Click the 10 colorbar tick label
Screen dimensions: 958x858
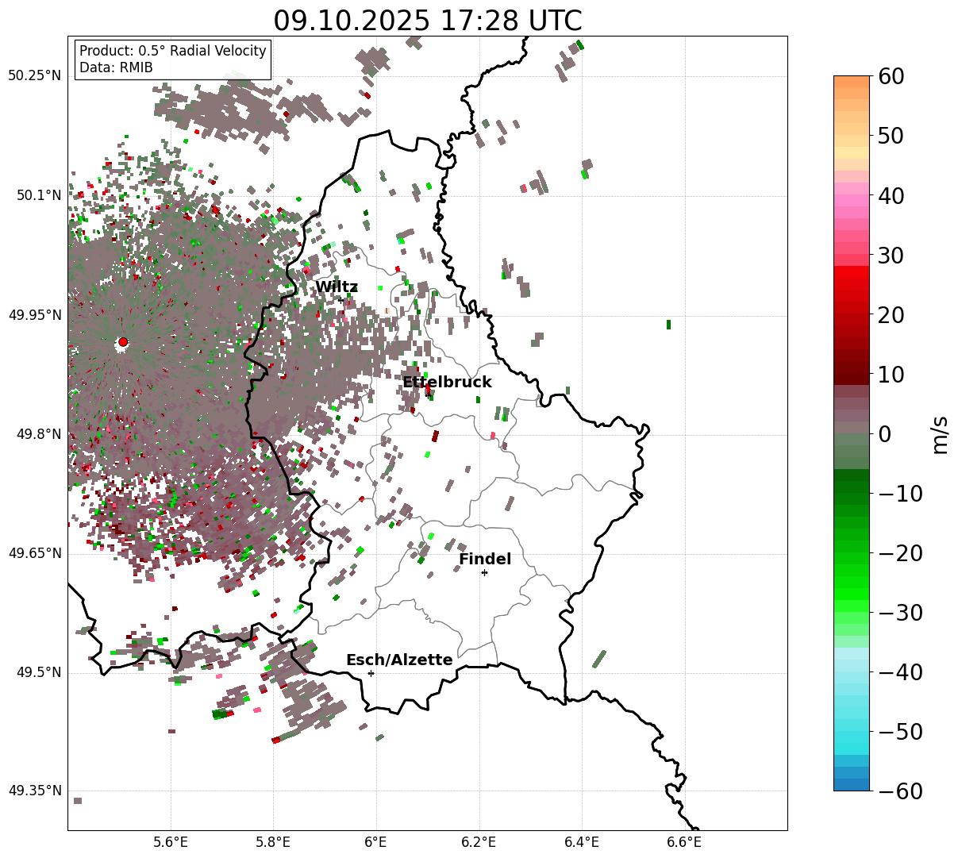click(892, 375)
